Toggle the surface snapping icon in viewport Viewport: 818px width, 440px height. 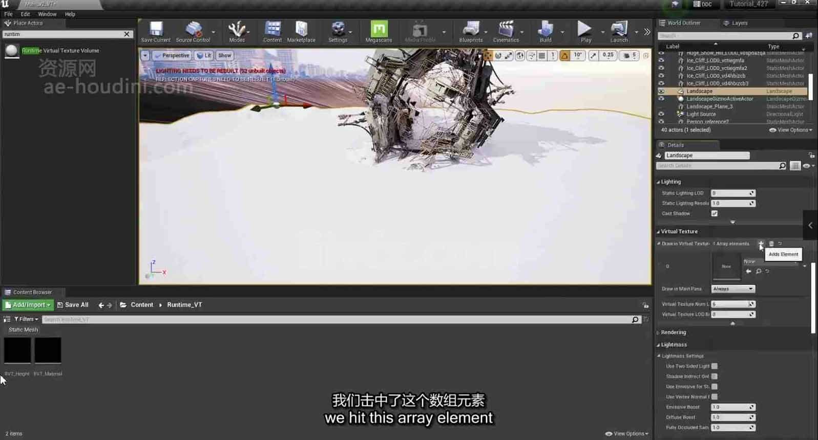tap(532, 55)
